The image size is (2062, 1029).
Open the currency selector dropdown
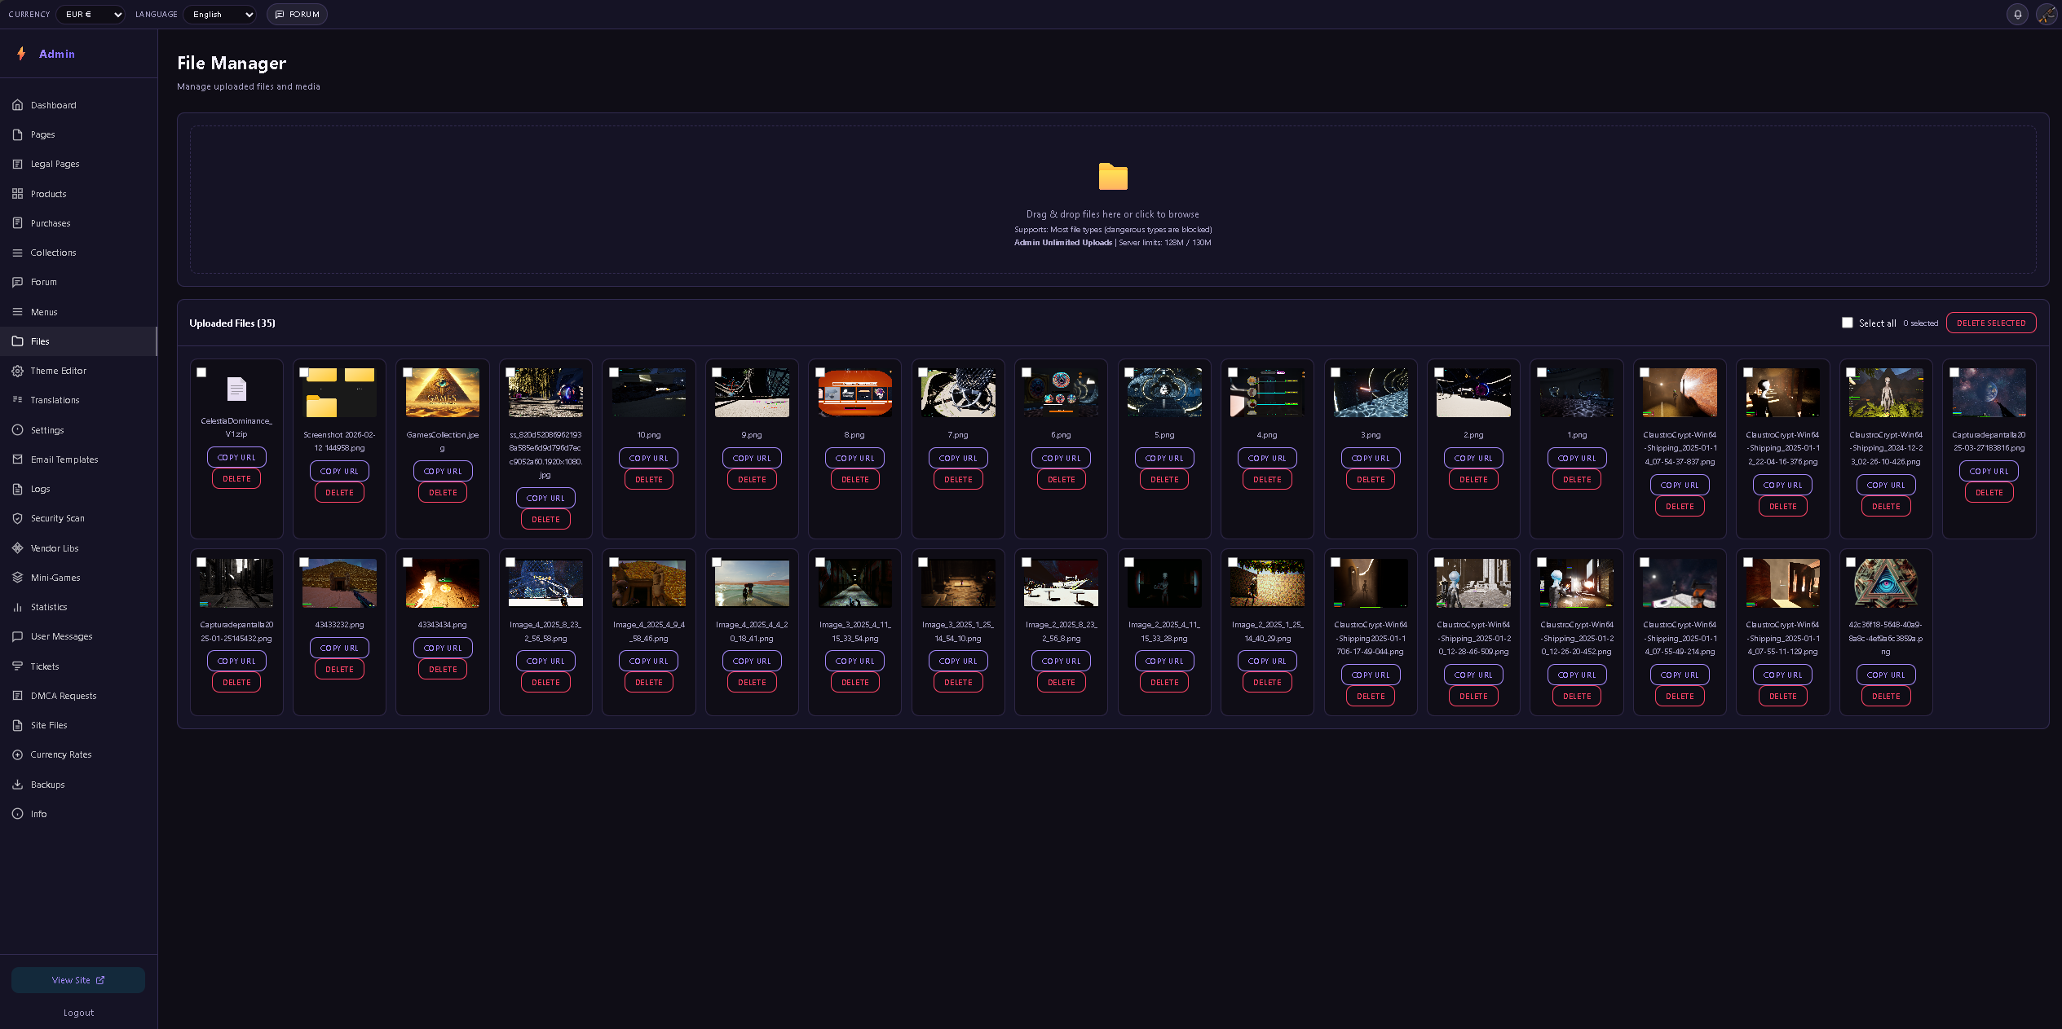point(90,14)
